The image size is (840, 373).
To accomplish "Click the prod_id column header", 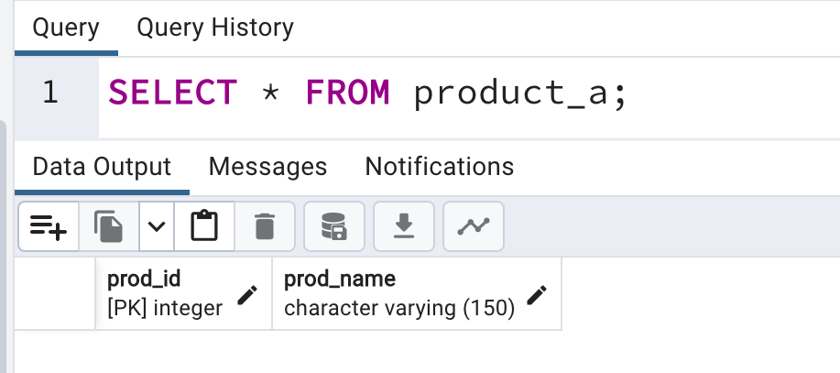I will pyautogui.click(x=184, y=293).
